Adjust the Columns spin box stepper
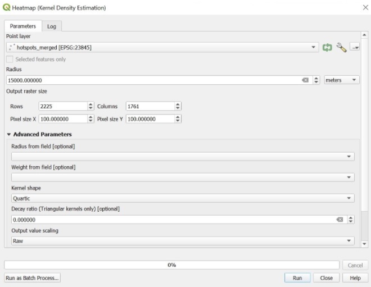This screenshot has height=287, width=371. pyautogui.click(x=178, y=106)
